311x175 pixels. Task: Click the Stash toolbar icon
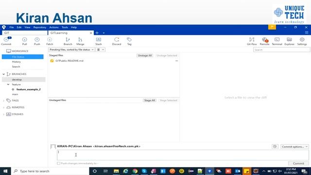(x=98, y=41)
